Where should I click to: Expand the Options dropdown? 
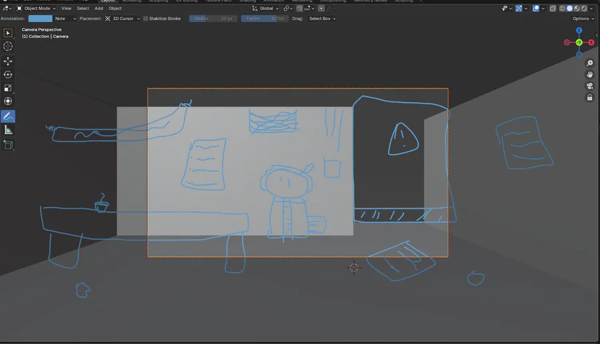click(x=583, y=19)
